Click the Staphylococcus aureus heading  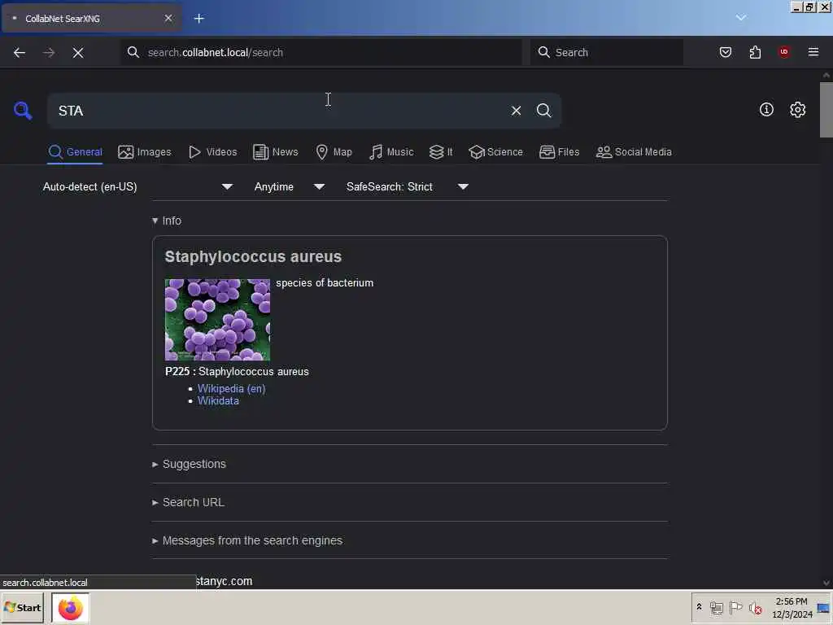tap(253, 256)
